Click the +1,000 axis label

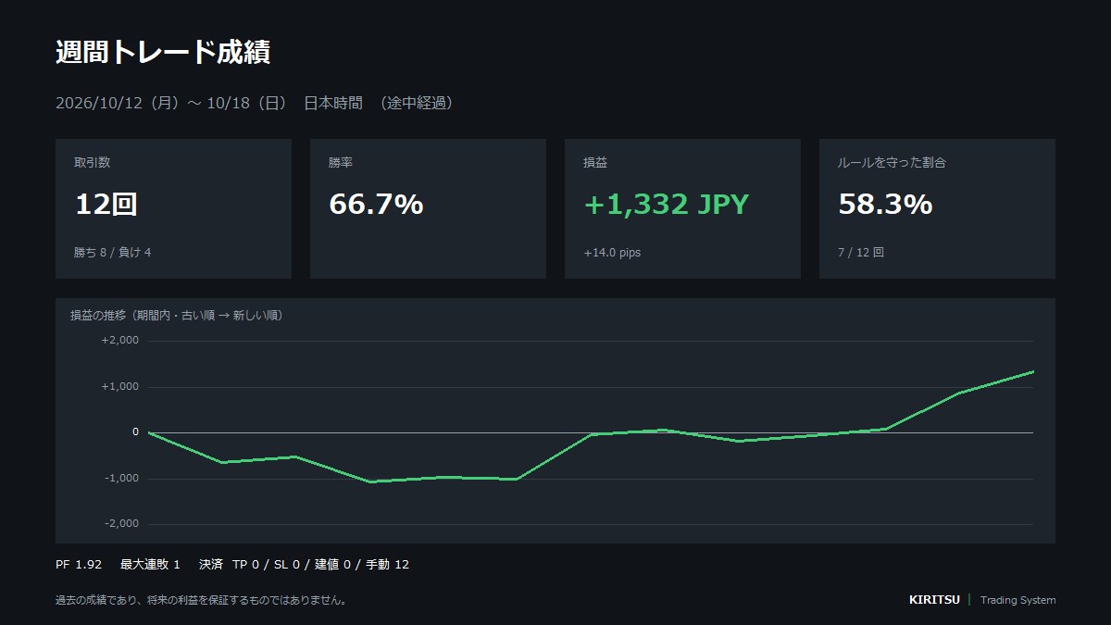[119, 386]
